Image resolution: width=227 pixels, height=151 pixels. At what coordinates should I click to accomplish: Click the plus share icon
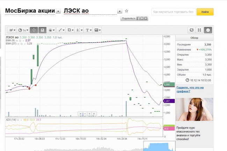coord(146,19)
